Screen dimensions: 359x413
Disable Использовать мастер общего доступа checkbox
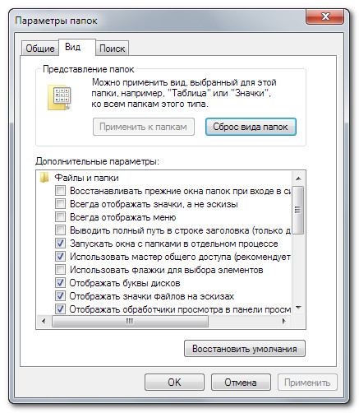point(60,256)
